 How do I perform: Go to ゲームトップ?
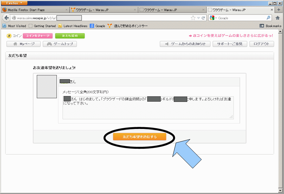coord(60,44)
